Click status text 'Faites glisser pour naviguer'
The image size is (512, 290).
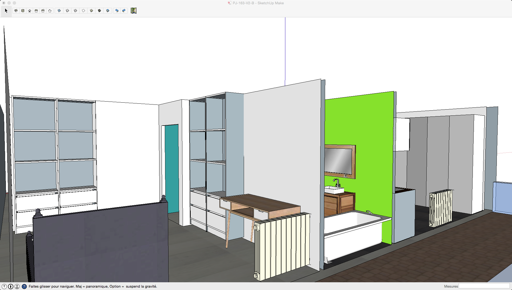point(52,287)
